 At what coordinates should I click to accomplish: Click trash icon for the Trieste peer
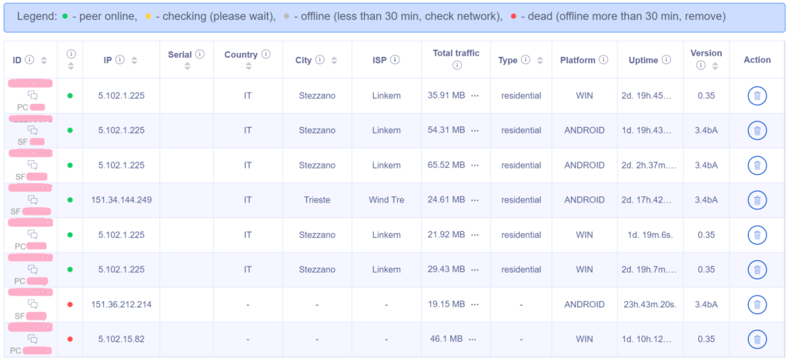point(756,200)
